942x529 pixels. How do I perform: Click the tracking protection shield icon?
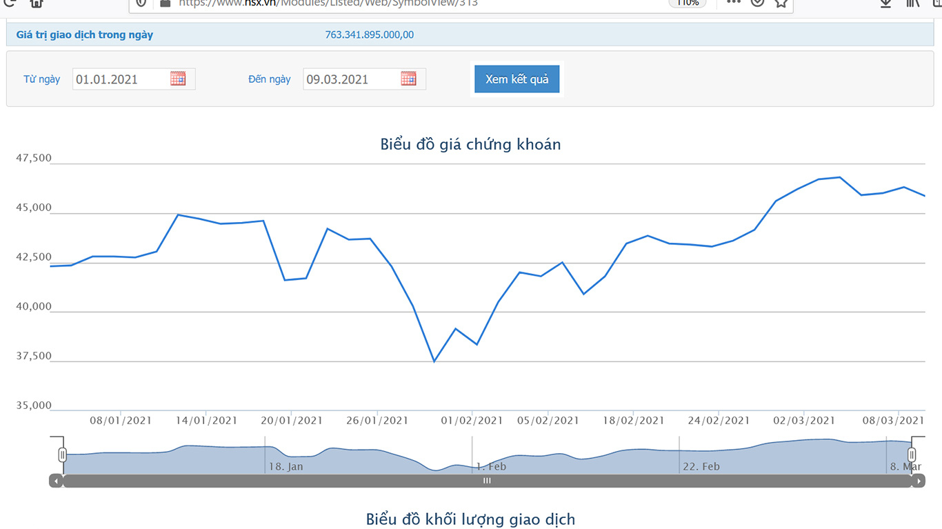tap(141, 3)
